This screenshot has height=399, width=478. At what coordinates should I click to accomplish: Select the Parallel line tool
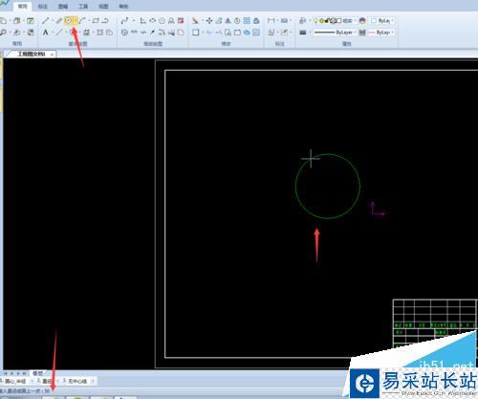coord(59,21)
